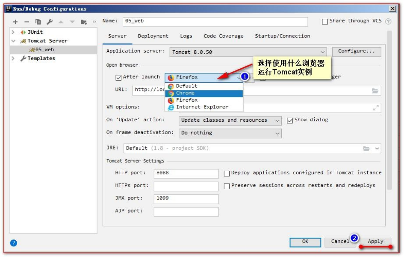404x257 pixels.
Task: Move configuration down with the arrow icon
Action: click(x=72, y=22)
